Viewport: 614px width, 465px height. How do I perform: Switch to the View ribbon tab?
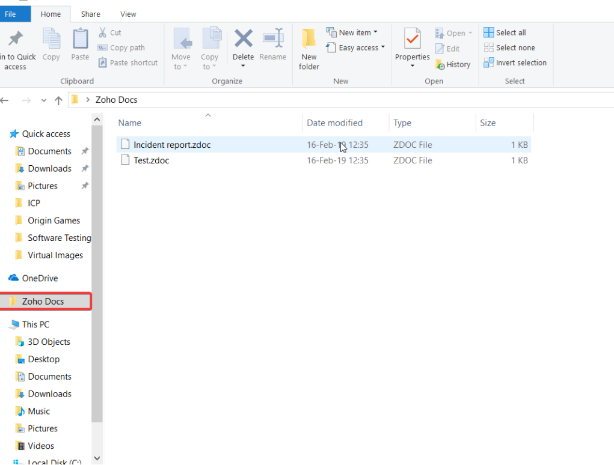pyautogui.click(x=128, y=14)
